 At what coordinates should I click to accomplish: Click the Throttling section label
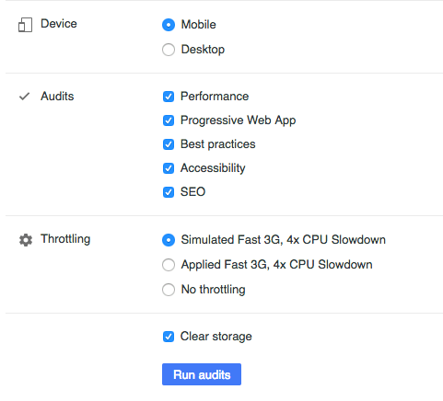point(65,239)
